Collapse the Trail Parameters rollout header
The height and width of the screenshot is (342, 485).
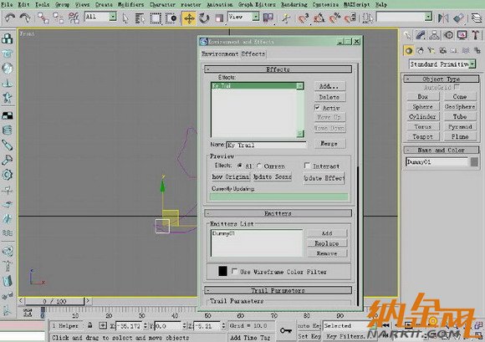point(278,290)
